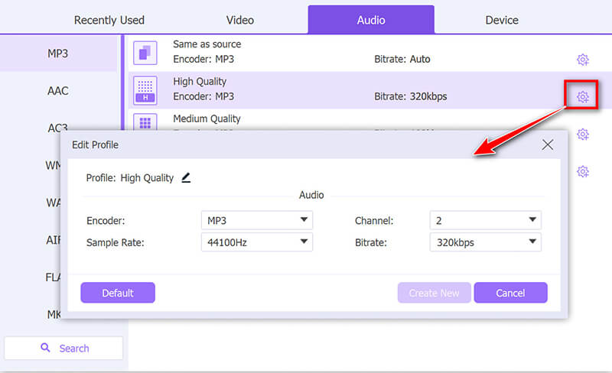Click the Cancel button
Image resolution: width=612 pixels, height=373 pixels.
510,293
